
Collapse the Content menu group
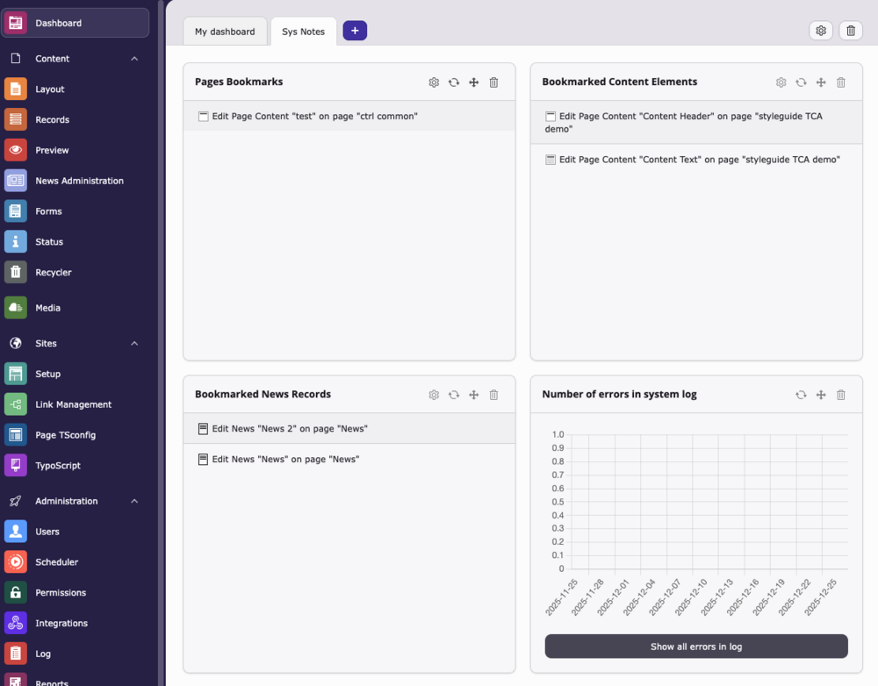134,59
